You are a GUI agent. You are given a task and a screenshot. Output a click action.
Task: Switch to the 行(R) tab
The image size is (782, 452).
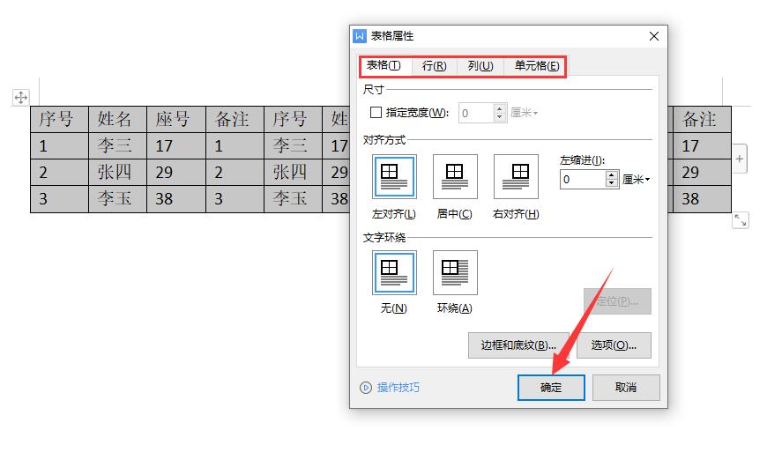[434, 66]
